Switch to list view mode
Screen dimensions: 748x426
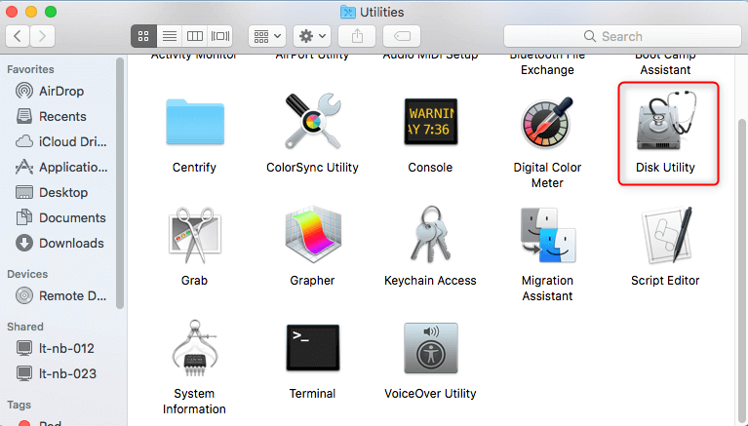pyautogui.click(x=169, y=36)
